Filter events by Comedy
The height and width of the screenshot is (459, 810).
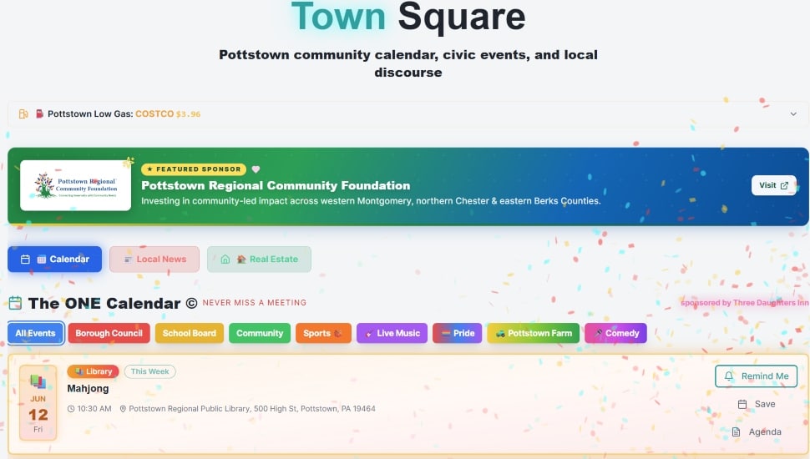click(x=615, y=333)
